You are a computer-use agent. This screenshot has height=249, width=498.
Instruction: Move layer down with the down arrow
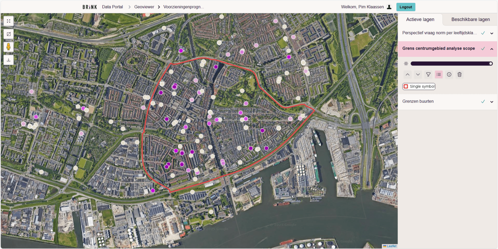(x=418, y=75)
